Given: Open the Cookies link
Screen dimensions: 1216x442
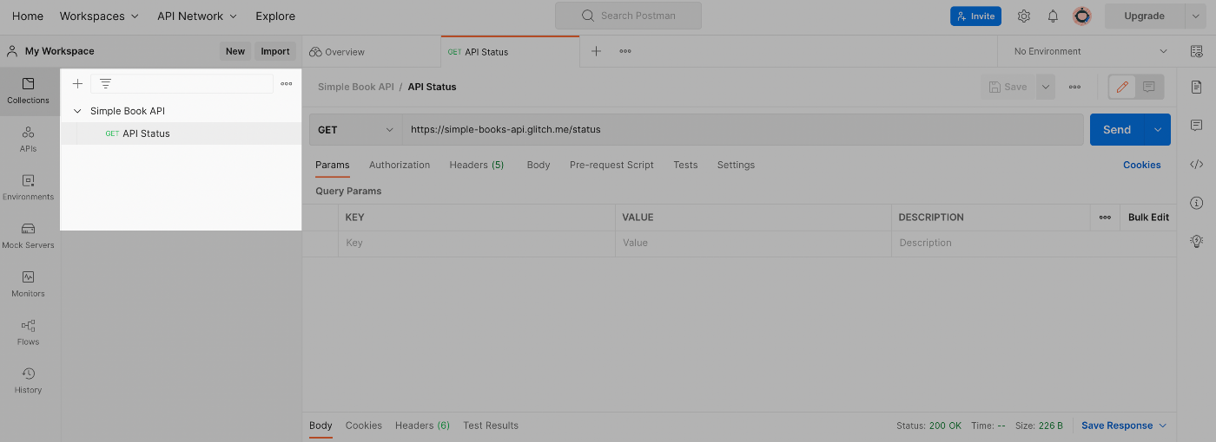Looking at the screenshot, I should point(1141,165).
